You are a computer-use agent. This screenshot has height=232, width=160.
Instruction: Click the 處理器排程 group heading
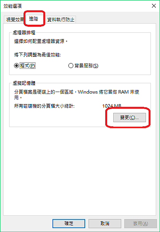point(24,32)
